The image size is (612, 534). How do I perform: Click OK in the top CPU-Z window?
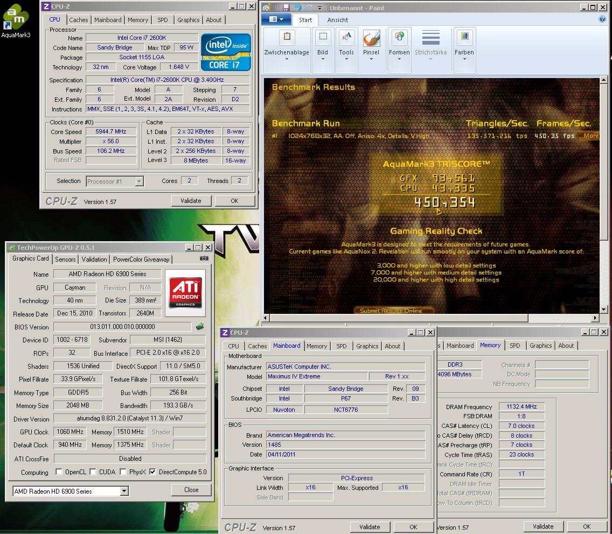234,200
